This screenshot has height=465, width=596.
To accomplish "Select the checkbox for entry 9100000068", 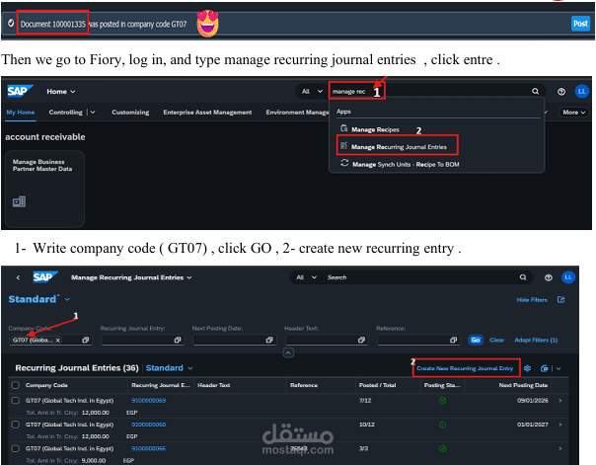I will (x=16, y=425).
